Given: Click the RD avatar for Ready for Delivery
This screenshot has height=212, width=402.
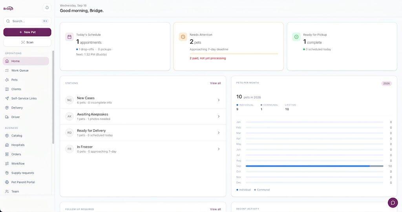Looking at the screenshot, I should pyautogui.click(x=69, y=133).
